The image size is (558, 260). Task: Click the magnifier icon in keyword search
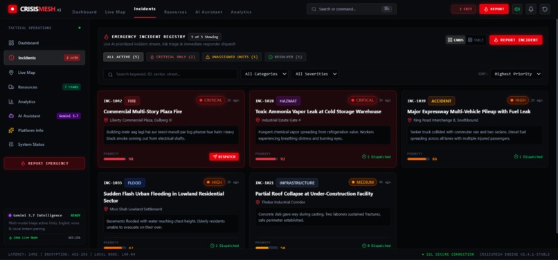[110, 75]
